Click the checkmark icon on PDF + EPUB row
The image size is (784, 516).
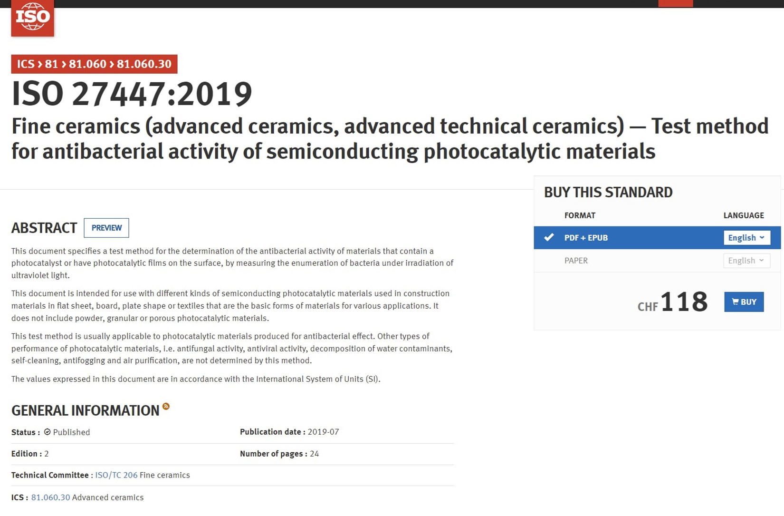click(x=549, y=237)
